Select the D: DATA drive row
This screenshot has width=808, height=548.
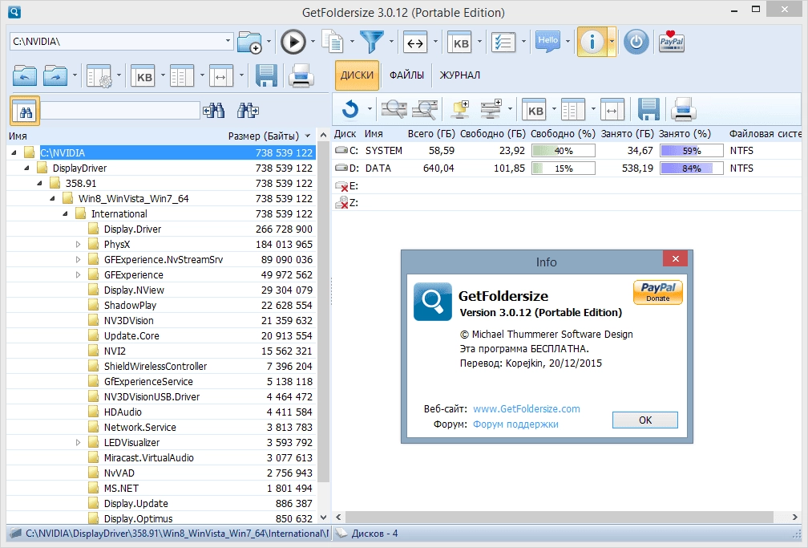coord(567,168)
